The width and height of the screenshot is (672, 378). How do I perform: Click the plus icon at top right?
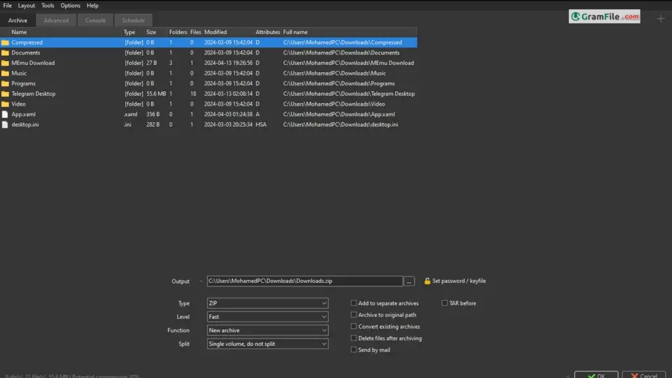(660, 18)
